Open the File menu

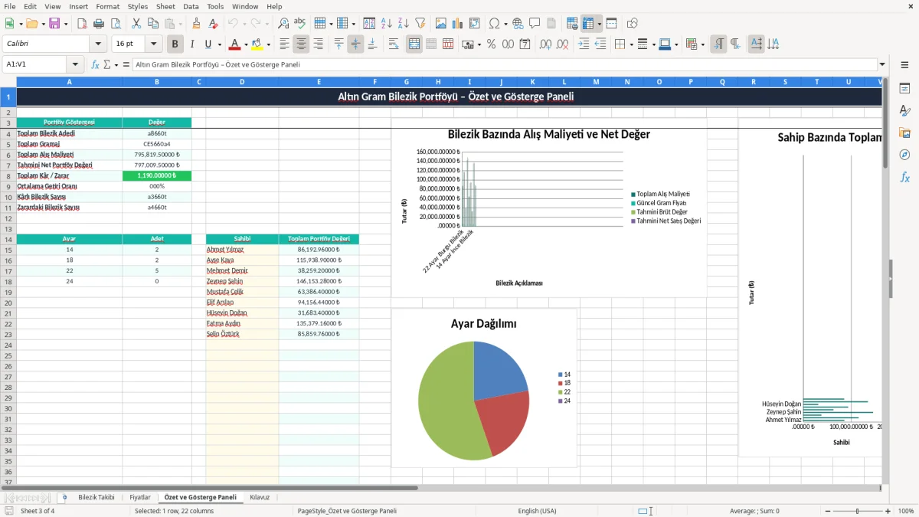click(x=9, y=6)
